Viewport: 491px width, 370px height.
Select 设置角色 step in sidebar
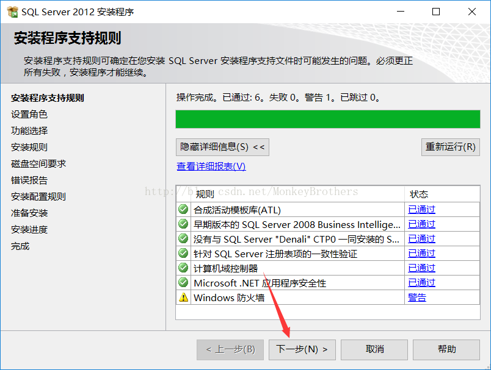pos(29,115)
